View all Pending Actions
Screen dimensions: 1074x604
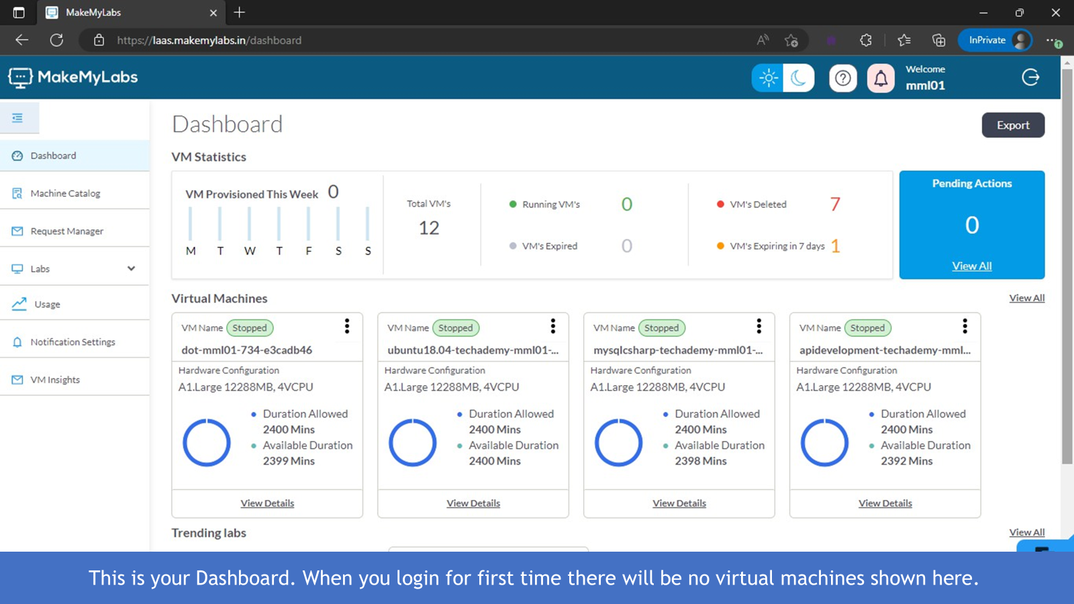(971, 266)
